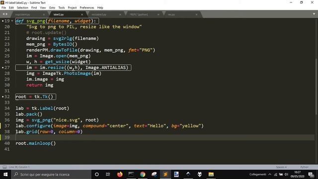
Task: Click line number 27 in the gutter
Action: (7, 68)
